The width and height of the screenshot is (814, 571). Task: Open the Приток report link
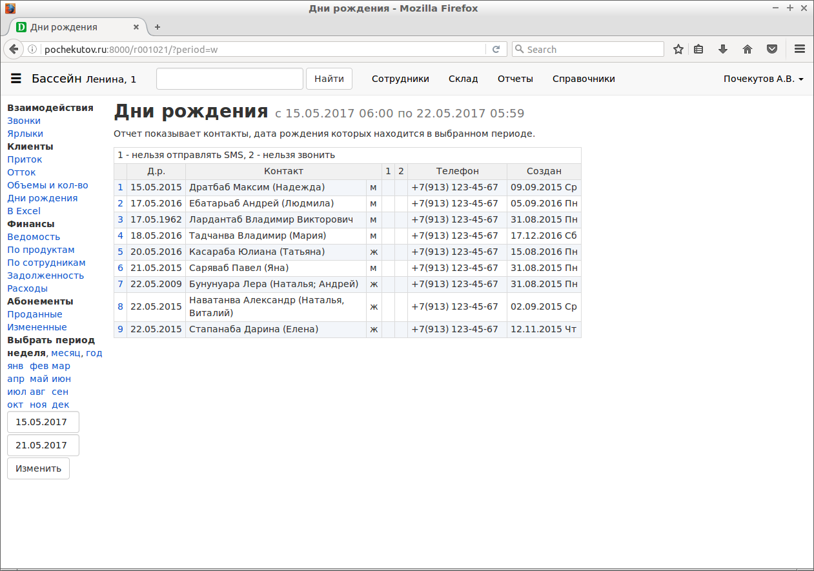click(25, 159)
